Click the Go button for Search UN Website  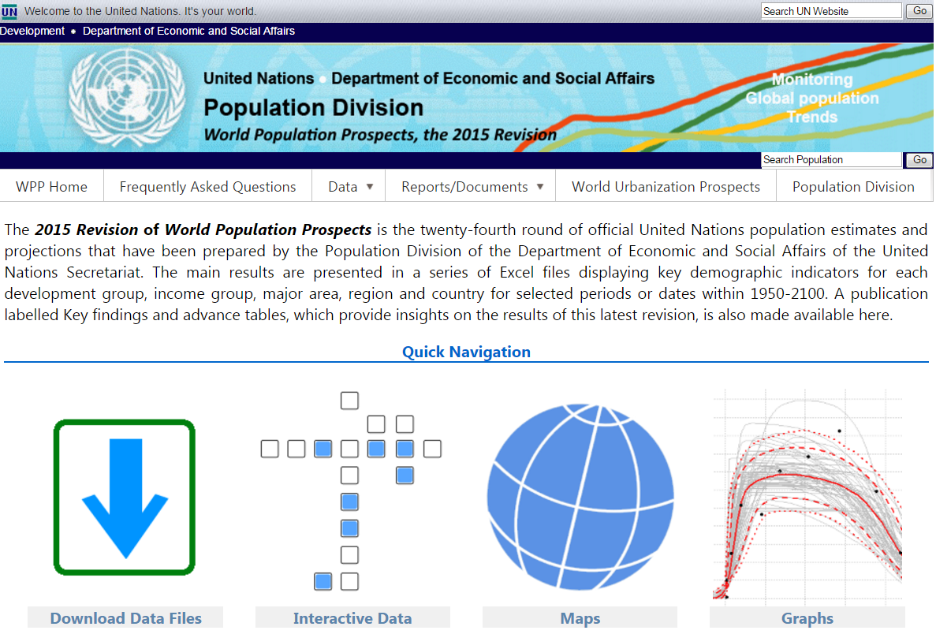[x=918, y=10]
